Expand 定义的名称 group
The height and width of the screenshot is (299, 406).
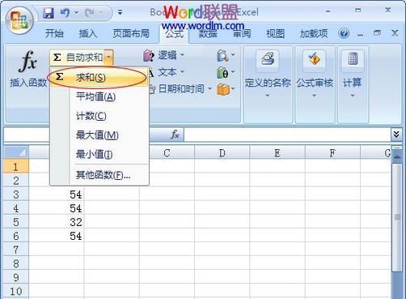coord(268,84)
